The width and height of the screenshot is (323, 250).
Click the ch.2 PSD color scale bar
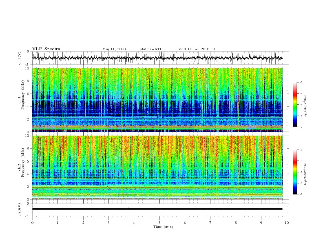pyautogui.click(x=295, y=172)
